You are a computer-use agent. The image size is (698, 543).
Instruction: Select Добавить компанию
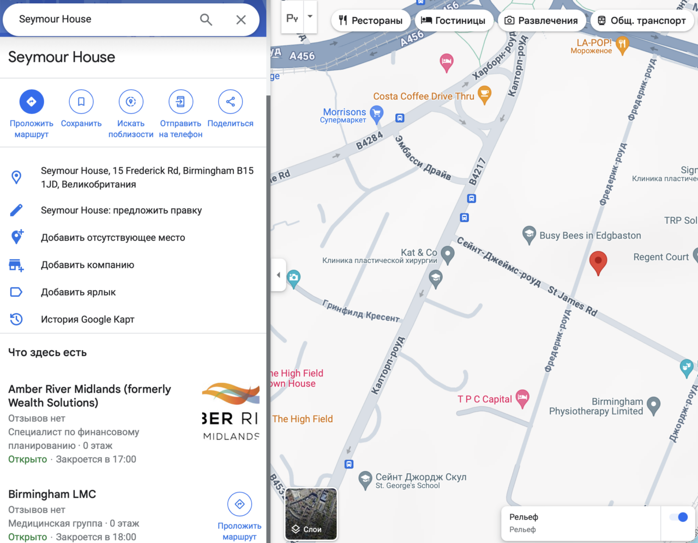pyautogui.click(x=133, y=265)
